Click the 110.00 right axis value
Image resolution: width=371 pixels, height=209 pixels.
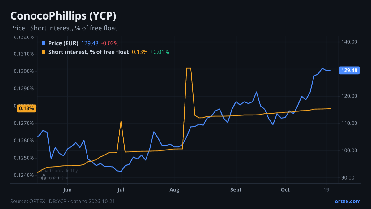[x=349, y=123]
